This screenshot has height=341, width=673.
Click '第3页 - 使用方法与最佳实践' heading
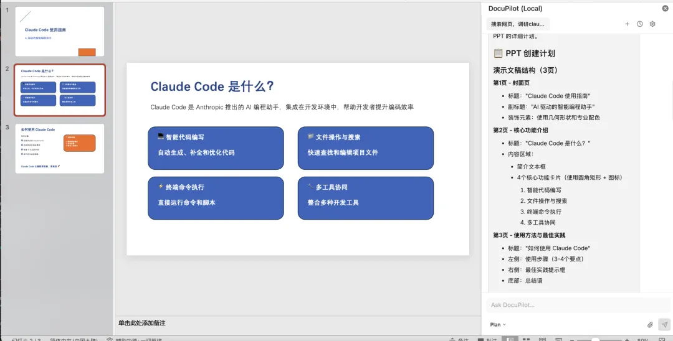(529, 235)
